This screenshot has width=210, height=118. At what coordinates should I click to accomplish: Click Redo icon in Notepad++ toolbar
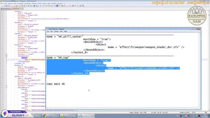point(31,6)
